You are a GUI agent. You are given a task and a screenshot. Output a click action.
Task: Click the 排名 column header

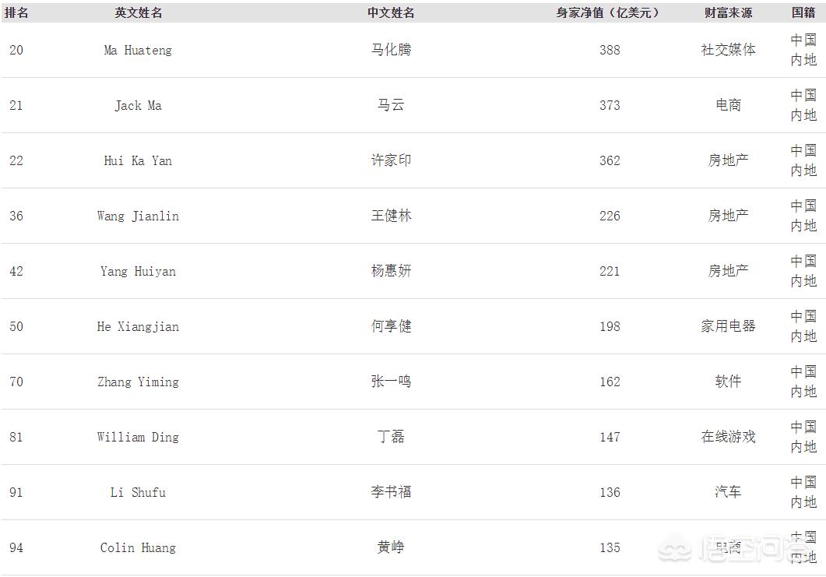[x=16, y=13]
